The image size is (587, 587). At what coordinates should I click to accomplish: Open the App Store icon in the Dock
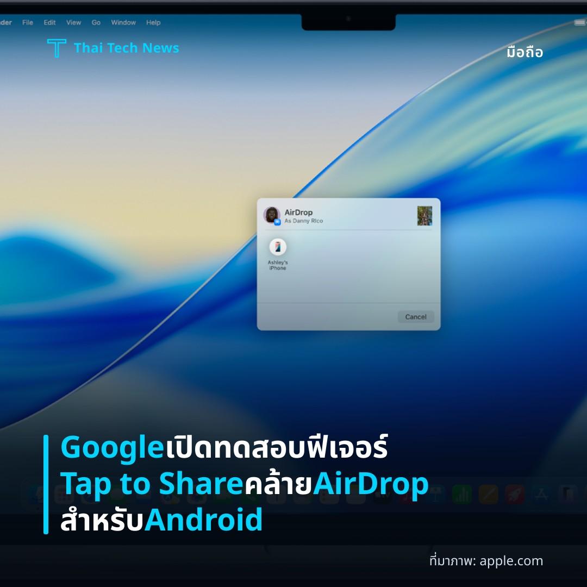[x=541, y=494]
